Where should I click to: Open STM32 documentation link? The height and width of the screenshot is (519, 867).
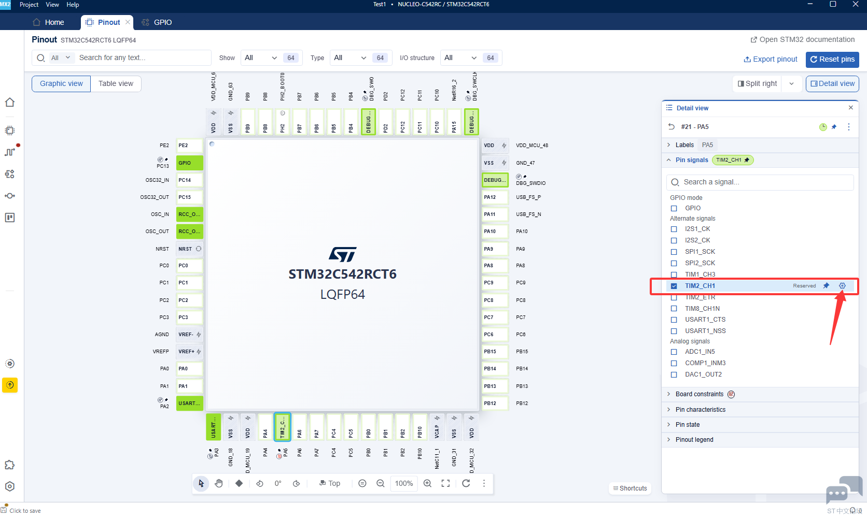803,39
